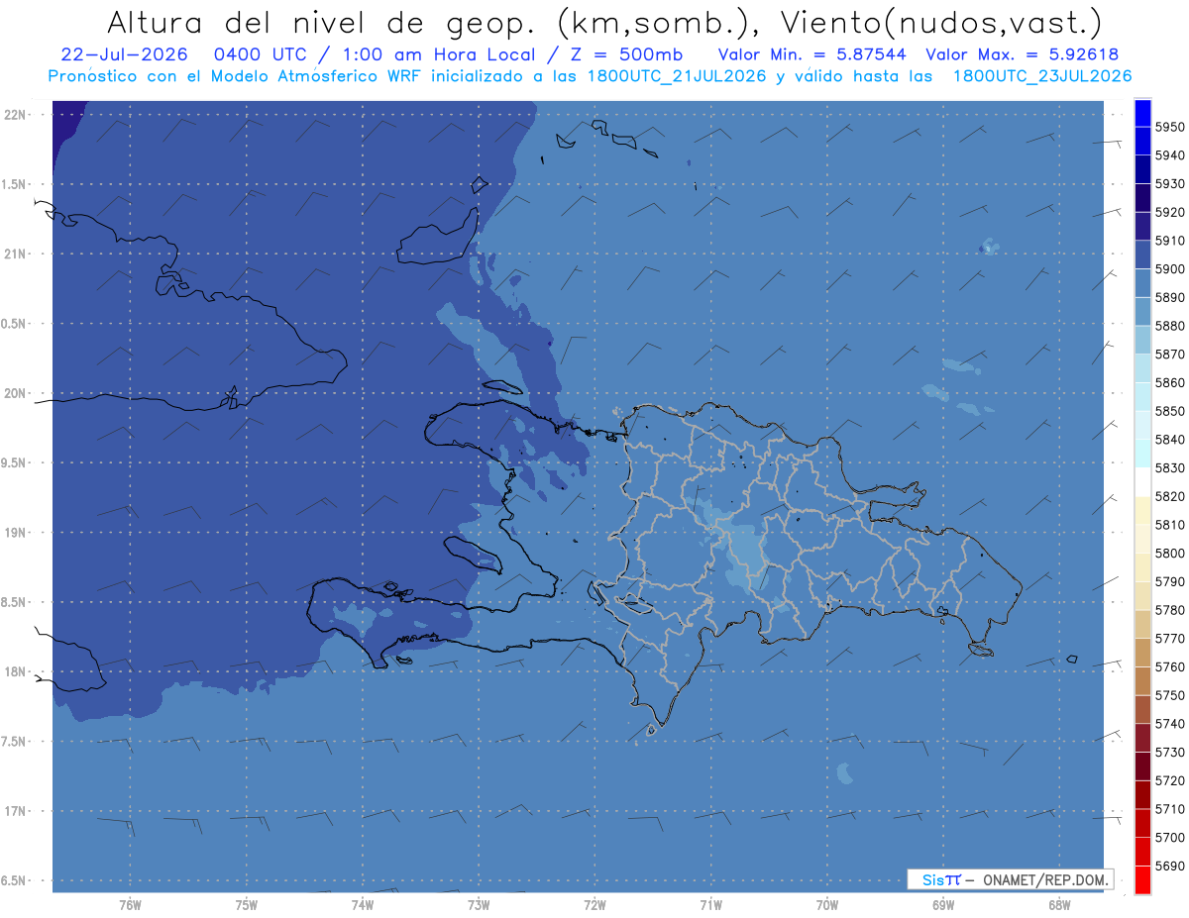Click the legend value '5920'

click(1169, 212)
